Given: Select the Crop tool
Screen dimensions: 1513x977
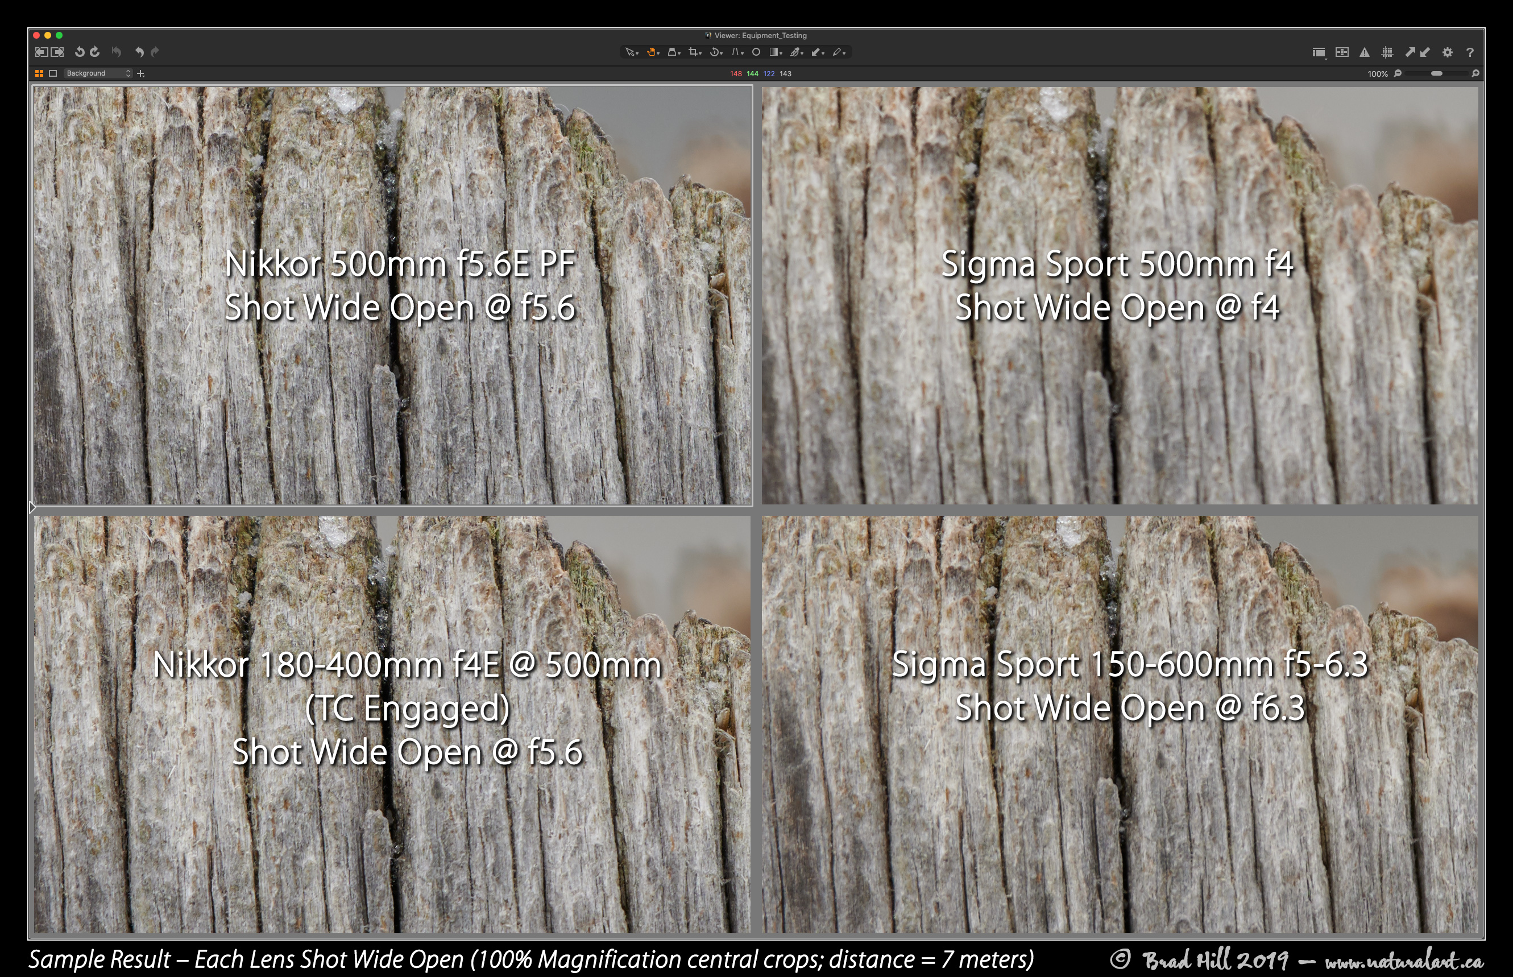Looking at the screenshot, I should click(x=693, y=52).
